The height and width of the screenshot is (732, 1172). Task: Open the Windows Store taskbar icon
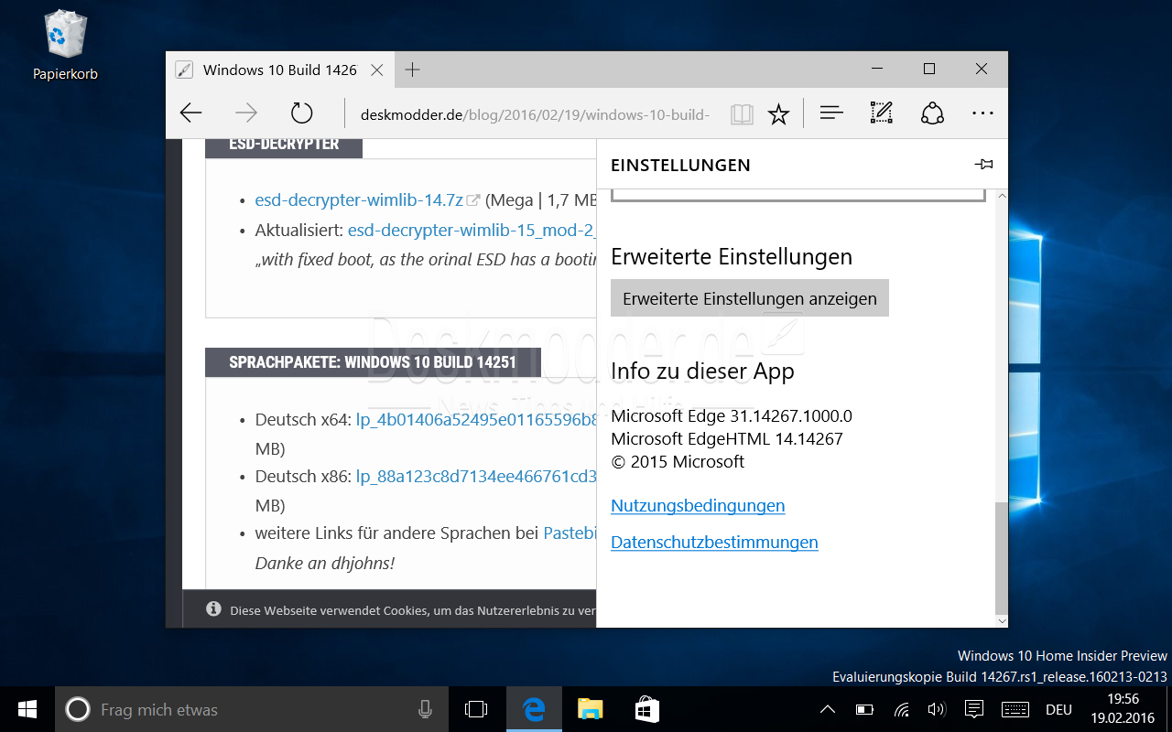(647, 709)
